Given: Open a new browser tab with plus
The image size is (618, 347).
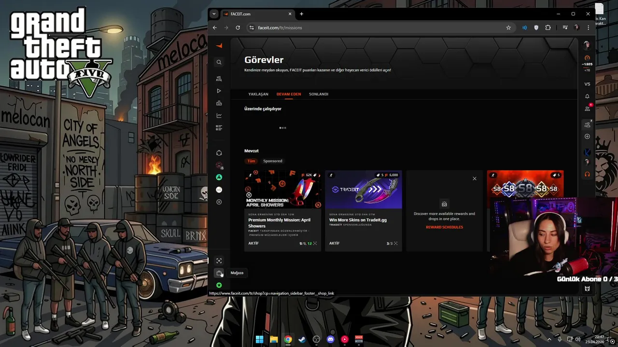Looking at the screenshot, I should click(301, 14).
